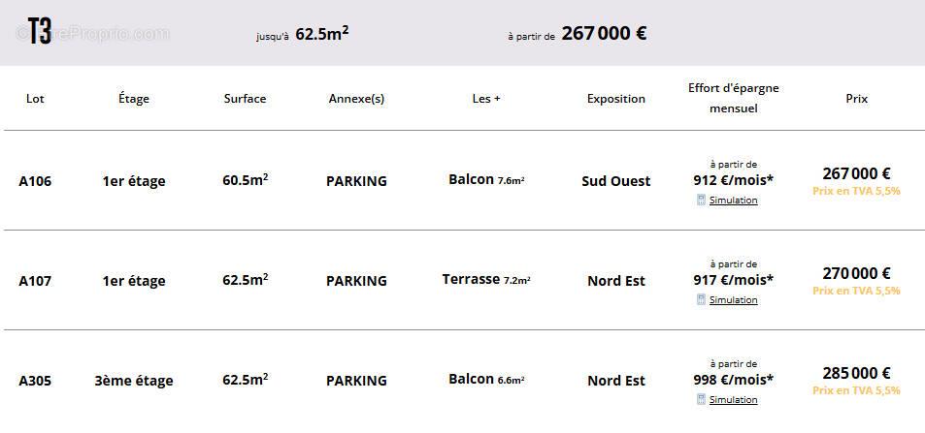
Task: Select lot A305 in the table
Action: (35, 381)
